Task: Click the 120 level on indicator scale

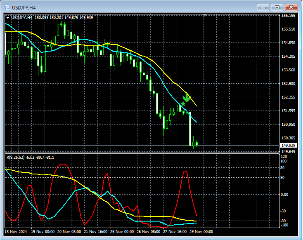Action: point(284,157)
